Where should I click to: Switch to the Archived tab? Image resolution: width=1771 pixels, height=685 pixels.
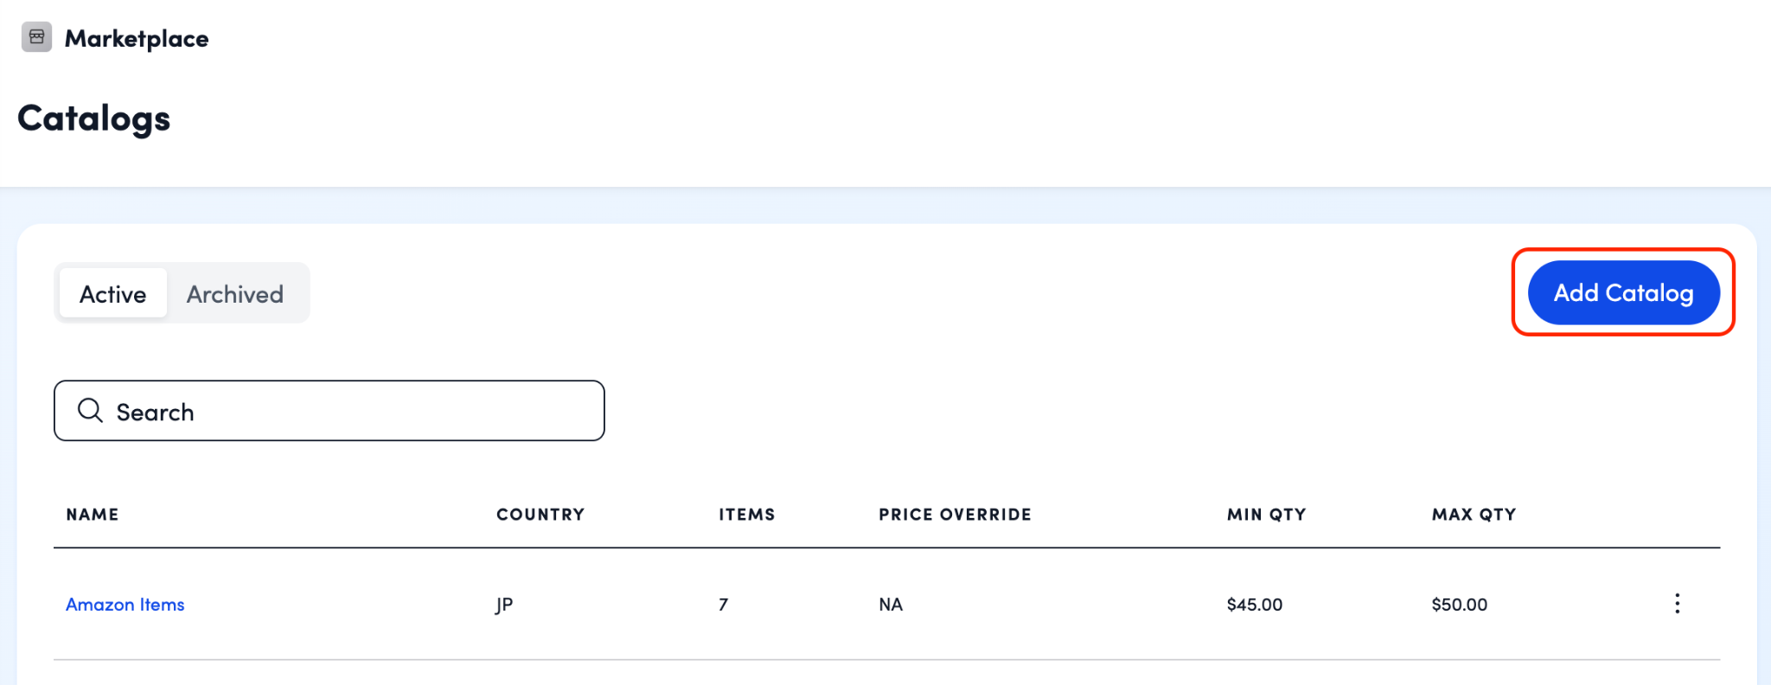pyautogui.click(x=235, y=294)
